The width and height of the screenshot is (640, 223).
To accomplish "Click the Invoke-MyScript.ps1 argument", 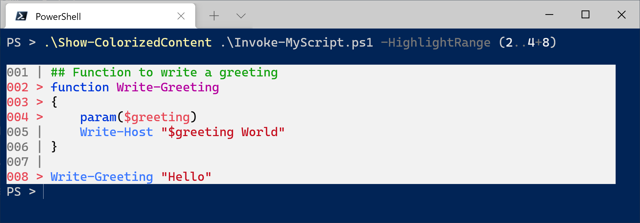I will pos(297,42).
